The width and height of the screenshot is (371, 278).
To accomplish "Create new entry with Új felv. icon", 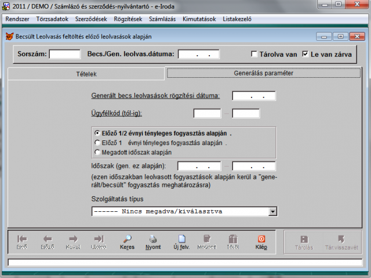I will pos(181,239).
